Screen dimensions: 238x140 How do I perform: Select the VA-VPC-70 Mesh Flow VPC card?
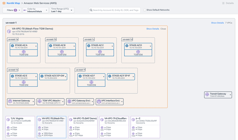(x=51, y=127)
